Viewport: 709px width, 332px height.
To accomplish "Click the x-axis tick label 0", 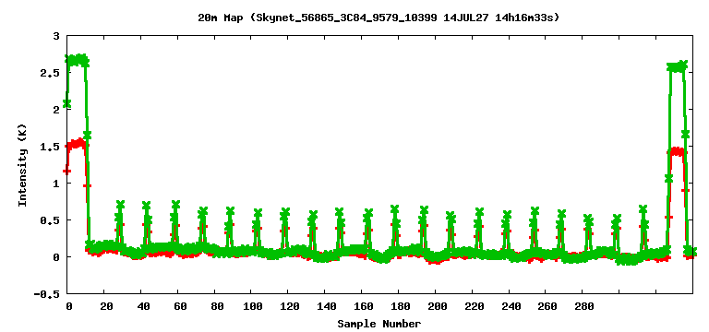I will click(x=68, y=306).
